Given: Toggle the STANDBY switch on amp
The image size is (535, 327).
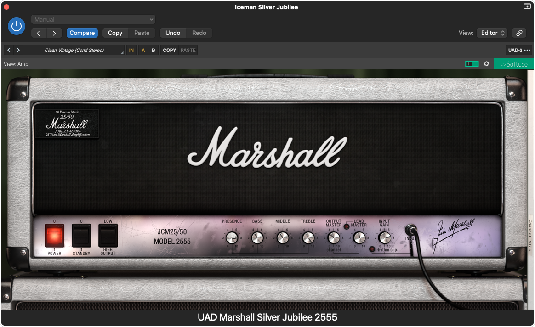Looking at the screenshot, I should (x=81, y=235).
